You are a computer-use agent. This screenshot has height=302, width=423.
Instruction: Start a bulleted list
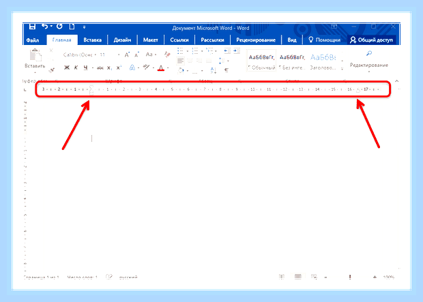[x=180, y=50]
